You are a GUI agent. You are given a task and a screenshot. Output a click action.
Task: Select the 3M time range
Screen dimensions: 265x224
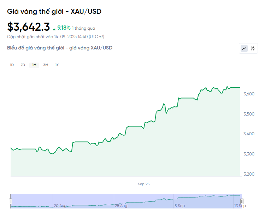tap(46, 65)
